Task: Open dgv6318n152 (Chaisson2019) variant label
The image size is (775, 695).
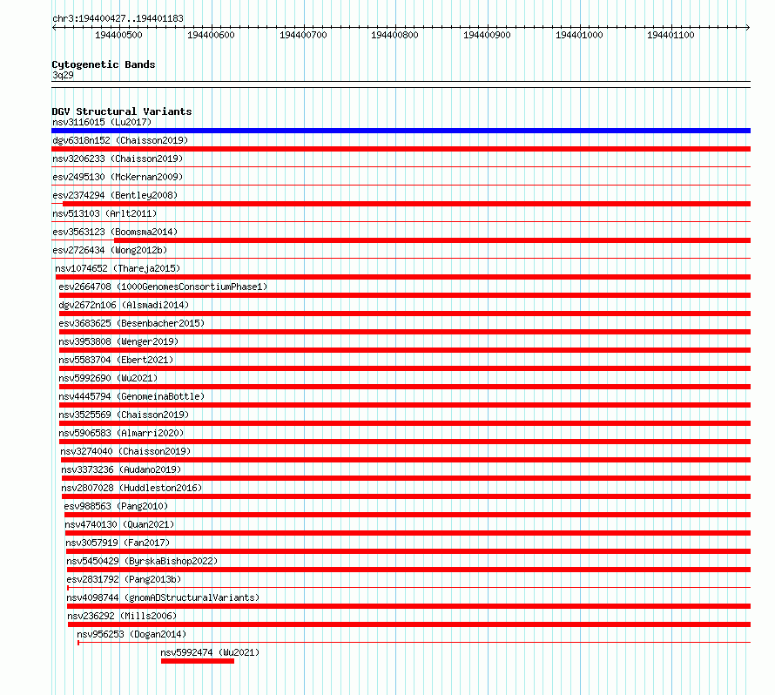Action: pos(120,140)
